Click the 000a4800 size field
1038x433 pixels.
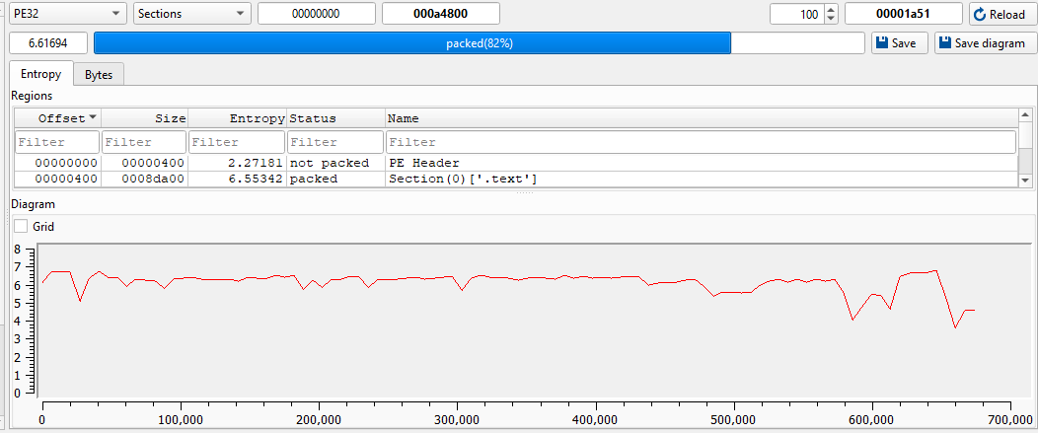coord(440,14)
